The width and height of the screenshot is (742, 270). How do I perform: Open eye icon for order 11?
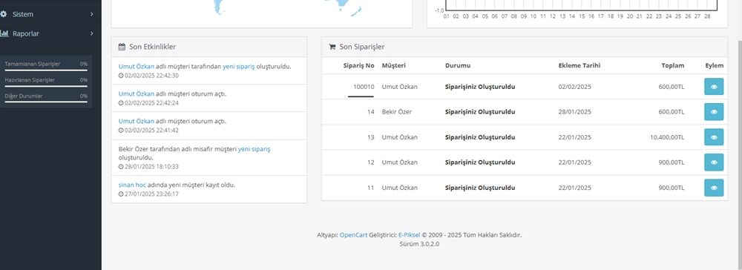click(x=714, y=188)
